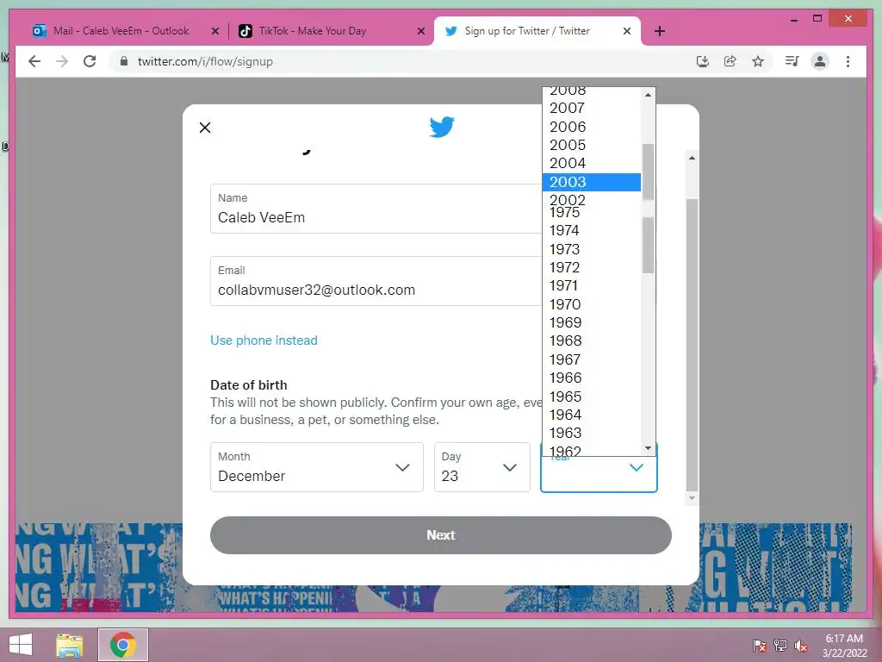882x662 pixels.
Task: Click the dialog scrollbar down arrow
Action: point(692,497)
